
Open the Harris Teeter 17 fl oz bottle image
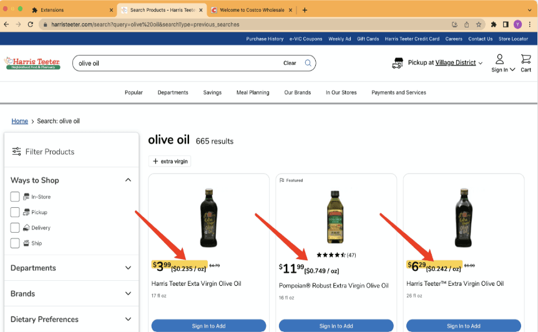(209, 218)
